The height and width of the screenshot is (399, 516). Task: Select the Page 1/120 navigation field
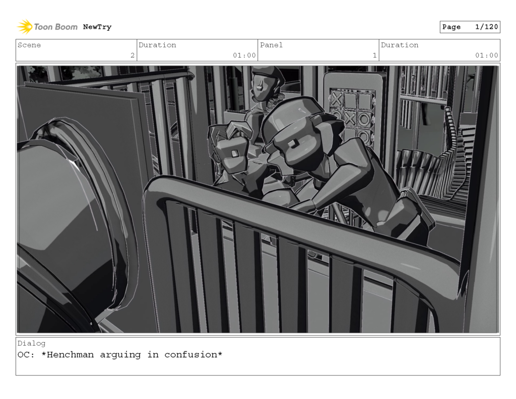[470, 27]
